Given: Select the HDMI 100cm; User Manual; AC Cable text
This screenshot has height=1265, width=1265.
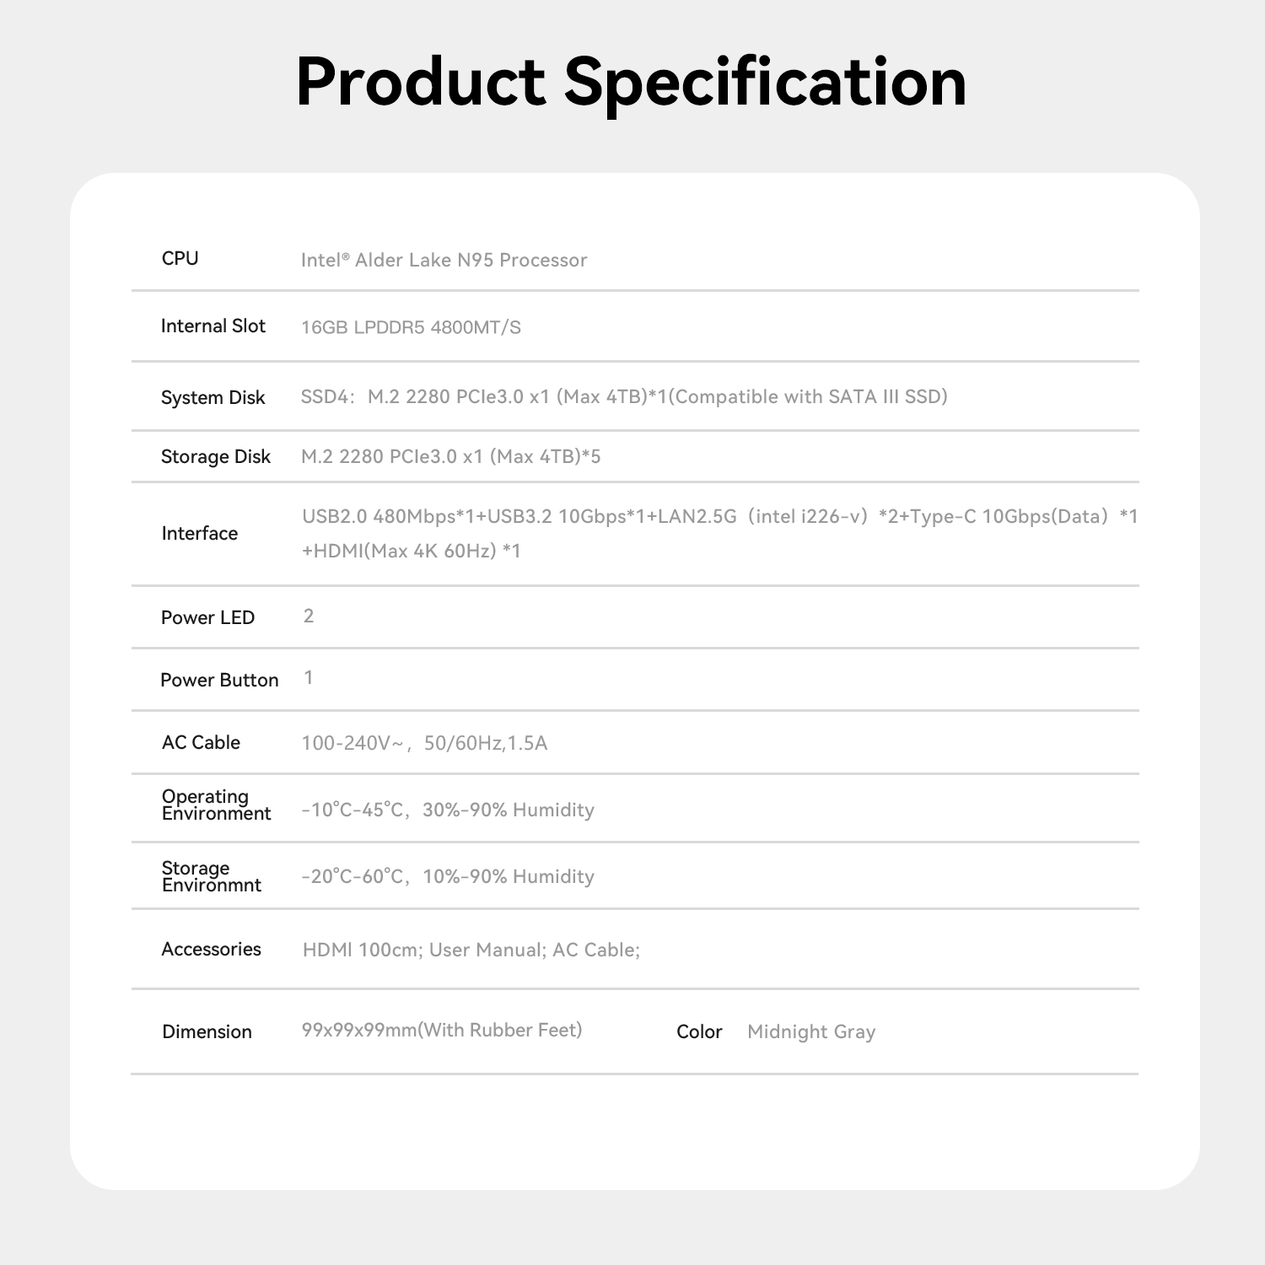Looking at the screenshot, I should pos(471,950).
